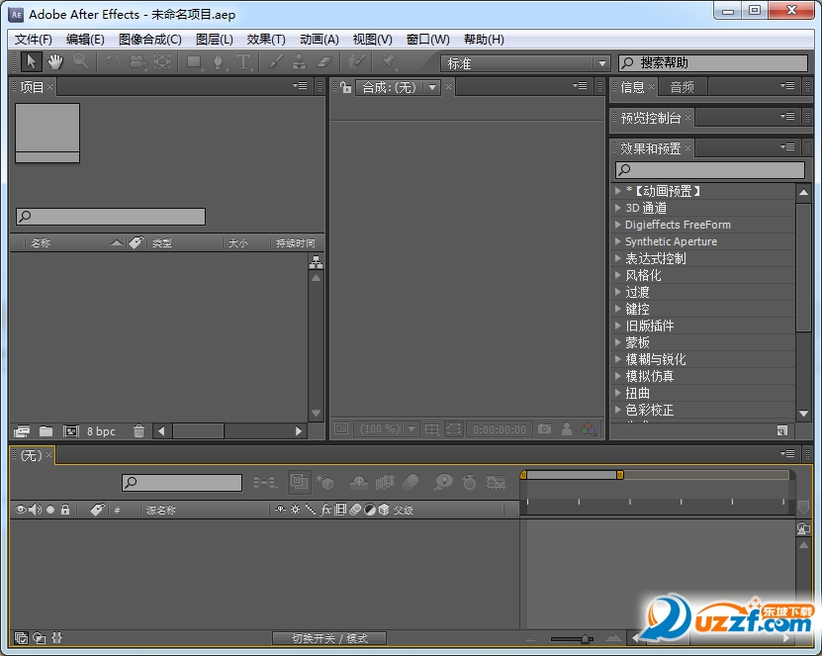The image size is (822, 656).
Task: Select the Brush tool
Action: coord(275,62)
